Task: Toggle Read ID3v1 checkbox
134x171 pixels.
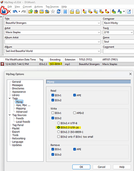Action: (x=53, y=95)
